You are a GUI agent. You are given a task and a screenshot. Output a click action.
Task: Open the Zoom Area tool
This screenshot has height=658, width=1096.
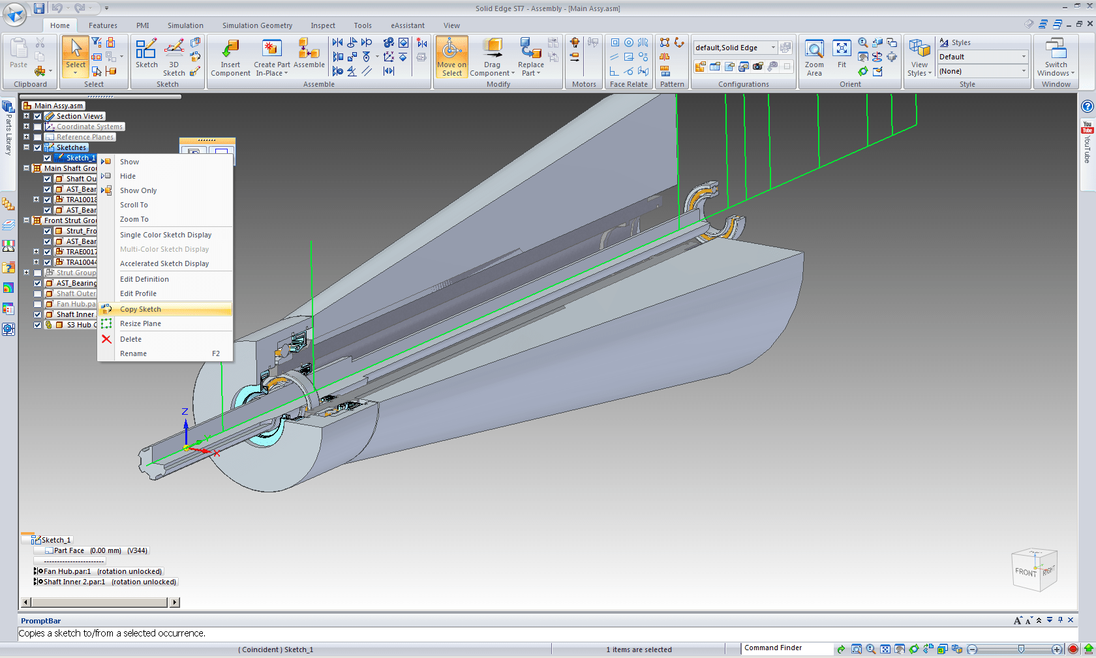tap(814, 50)
